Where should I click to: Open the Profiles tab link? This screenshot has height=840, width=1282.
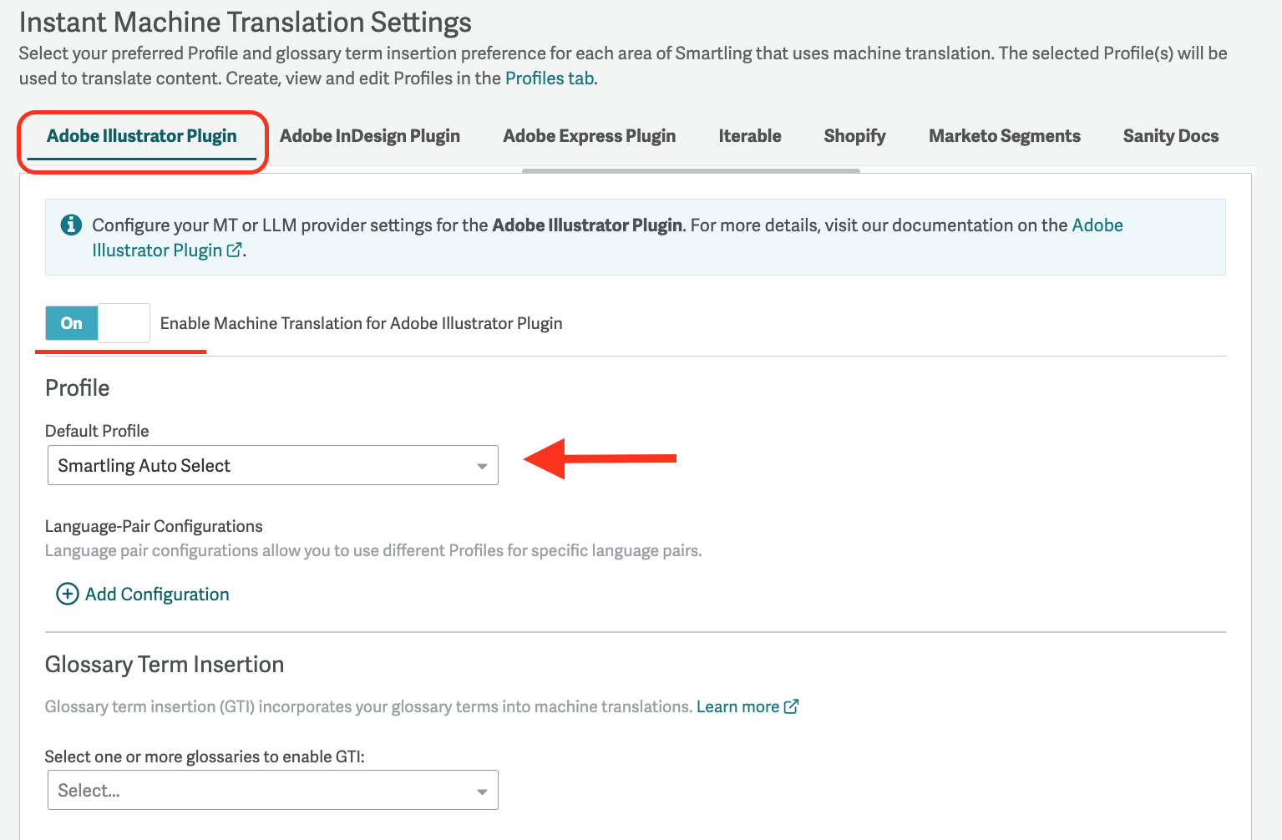550,78
